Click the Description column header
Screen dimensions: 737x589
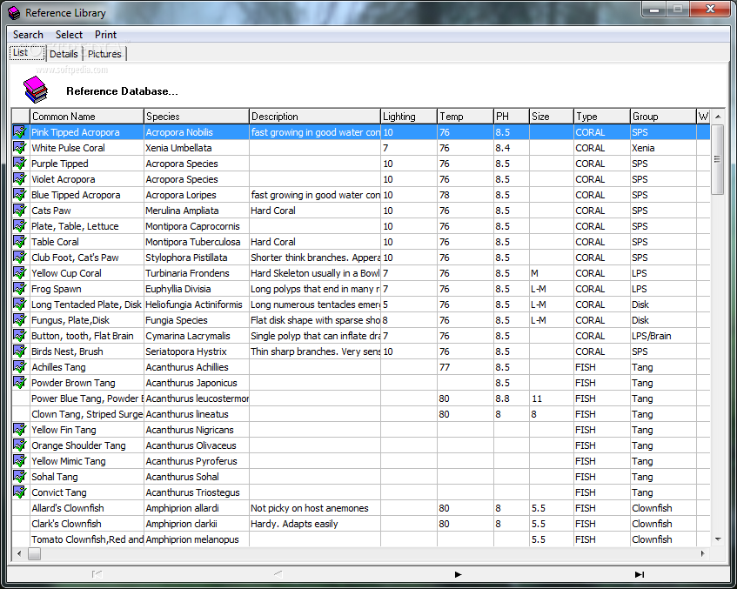(x=315, y=116)
